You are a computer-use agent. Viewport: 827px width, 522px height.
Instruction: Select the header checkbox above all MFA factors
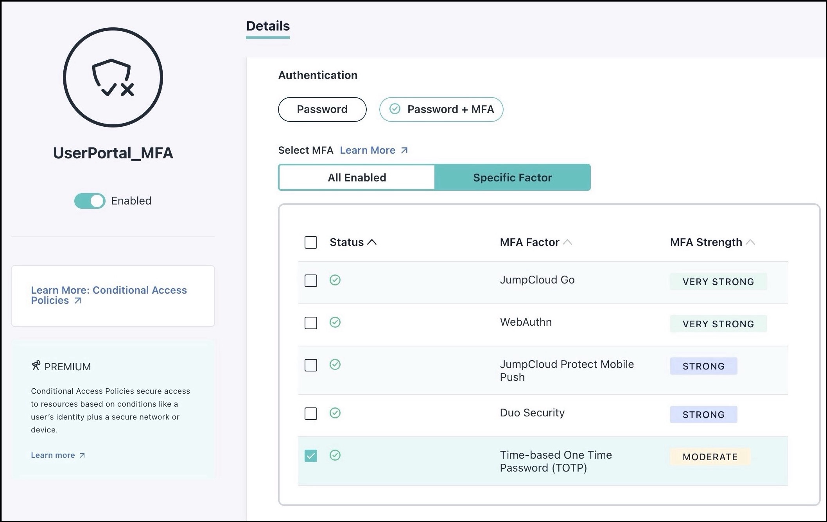pos(310,242)
